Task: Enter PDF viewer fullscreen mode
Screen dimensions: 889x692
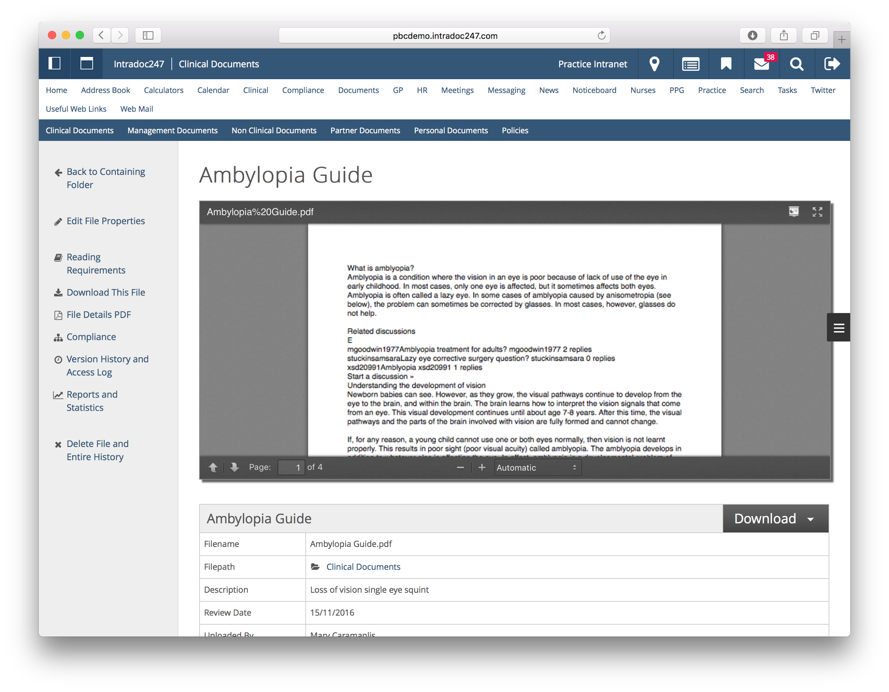Action: pos(818,212)
